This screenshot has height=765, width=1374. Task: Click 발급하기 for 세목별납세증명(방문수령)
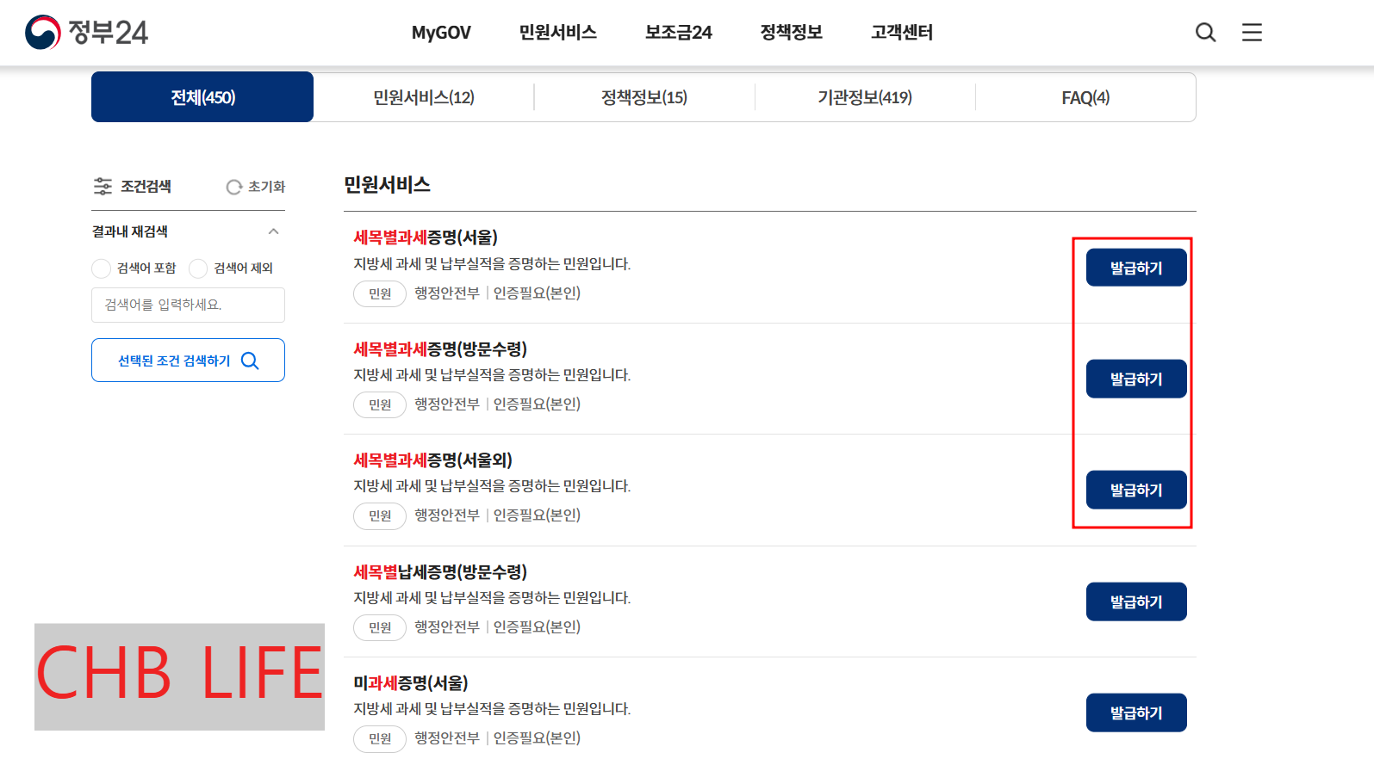pyautogui.click(x=1135, y=602)
